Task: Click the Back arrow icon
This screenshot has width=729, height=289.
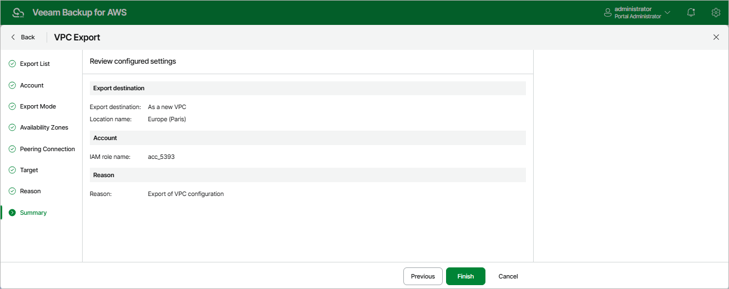Action: 13,37
